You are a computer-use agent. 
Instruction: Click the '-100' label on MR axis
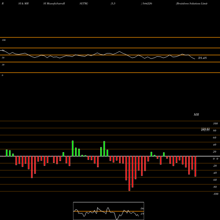[216, 194]
